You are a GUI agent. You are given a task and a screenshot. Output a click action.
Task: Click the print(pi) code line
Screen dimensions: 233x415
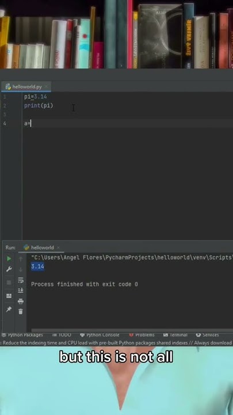pyautogui.click(x=39, y=105)
